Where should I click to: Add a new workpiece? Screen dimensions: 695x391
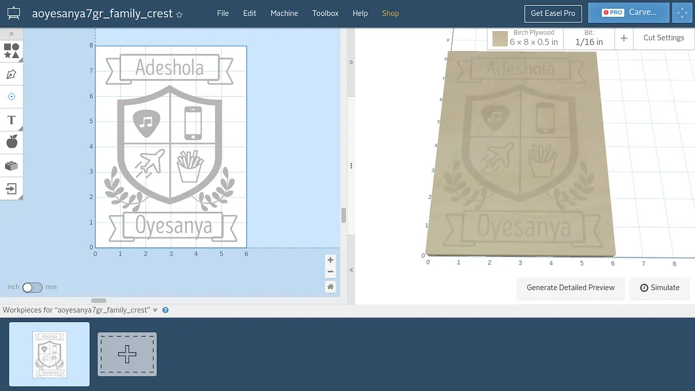click(x=127, y=354)
